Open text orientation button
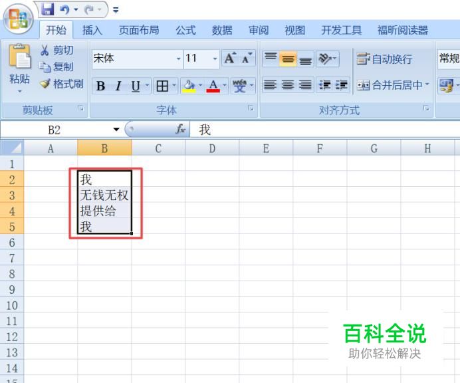The image size is (460, 383). tap(328, 58)
